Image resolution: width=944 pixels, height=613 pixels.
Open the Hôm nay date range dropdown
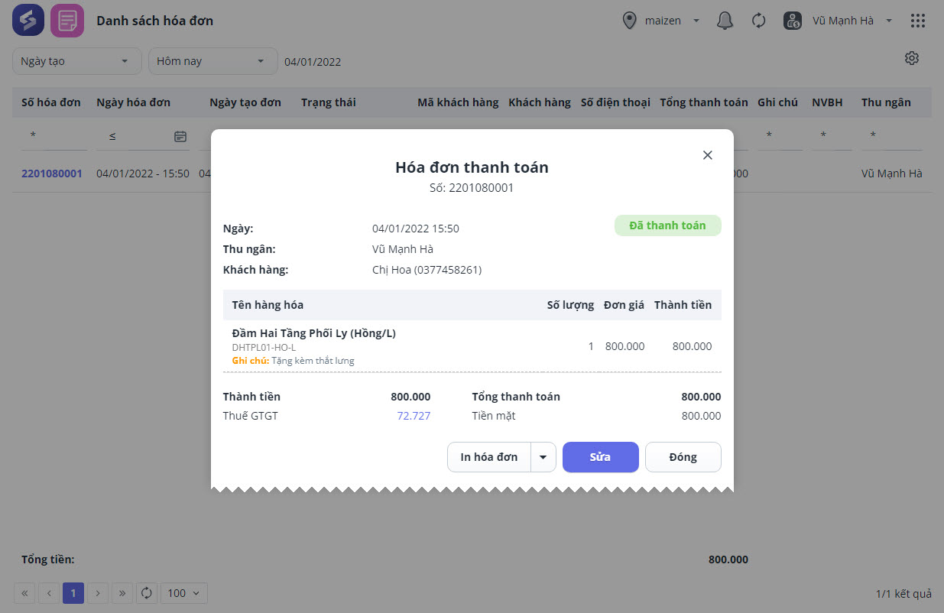(x=212, y=61)
